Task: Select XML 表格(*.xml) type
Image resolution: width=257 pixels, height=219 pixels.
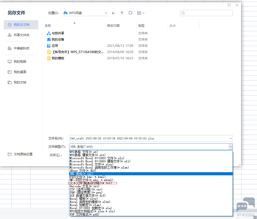Action: point(151,174)
